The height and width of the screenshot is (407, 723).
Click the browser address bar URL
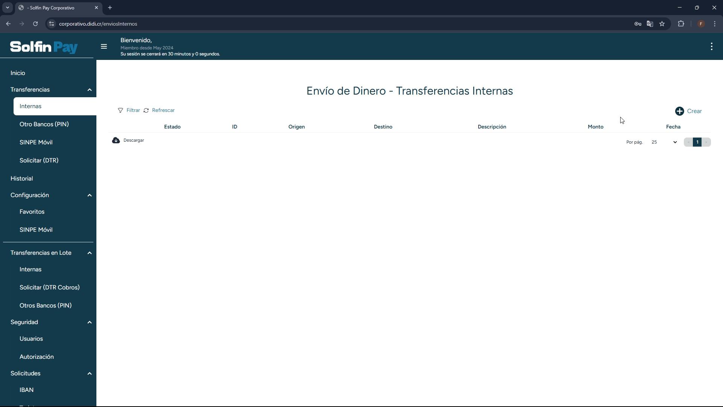pos(98,24)
